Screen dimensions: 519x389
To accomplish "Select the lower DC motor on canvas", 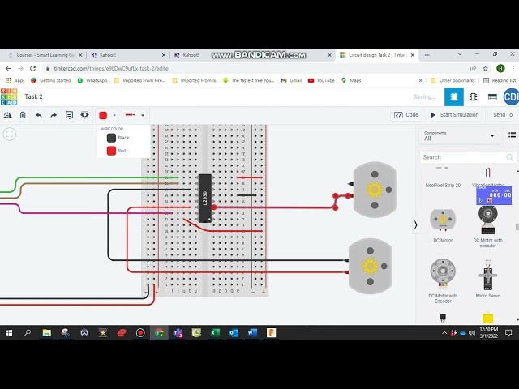I will point(370,266).
